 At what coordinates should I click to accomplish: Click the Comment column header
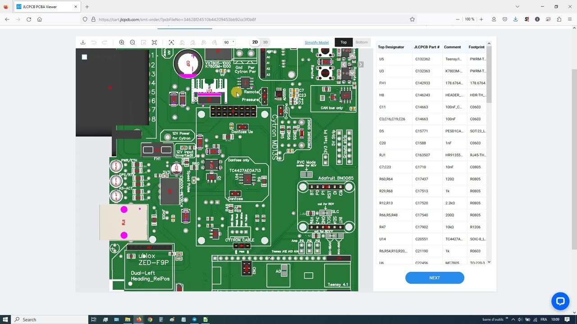[x=452, y=47]
